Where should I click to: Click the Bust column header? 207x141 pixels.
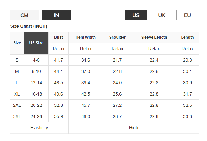(x=58, y=37)
